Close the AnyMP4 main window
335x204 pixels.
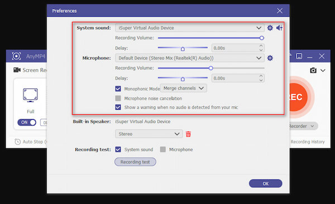(x=322, y=56)
